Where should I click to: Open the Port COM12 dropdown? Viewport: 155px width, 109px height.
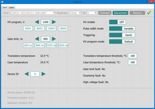point(33,13)
